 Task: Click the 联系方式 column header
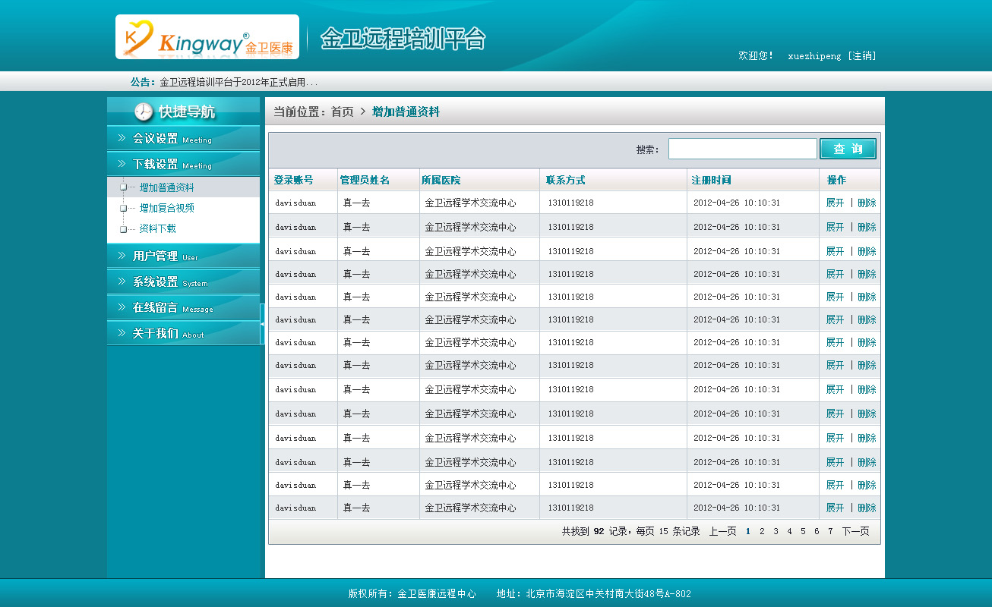[x=565, y=180]
